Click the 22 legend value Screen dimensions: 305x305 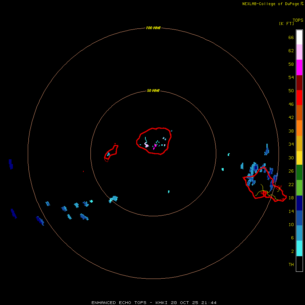tap(291, 184)
